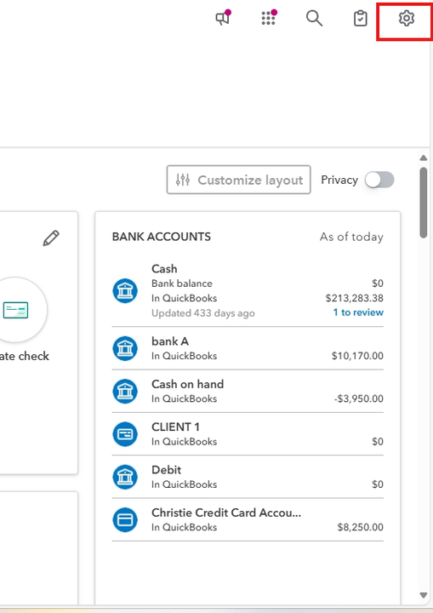433x613 pixels.
Task: Toggle the Privacy switch
Action: tap(379, 180)
